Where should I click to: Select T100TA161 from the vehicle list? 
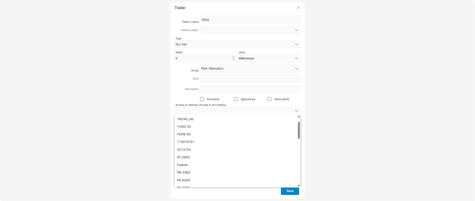(x=236, y=142)
